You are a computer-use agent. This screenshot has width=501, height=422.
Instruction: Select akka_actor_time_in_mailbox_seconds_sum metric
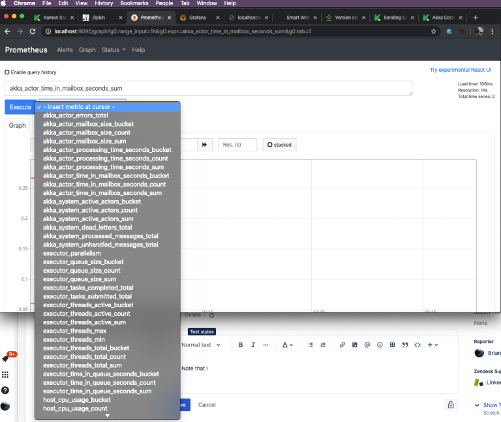pyautogui.click(x=108, y=193)
